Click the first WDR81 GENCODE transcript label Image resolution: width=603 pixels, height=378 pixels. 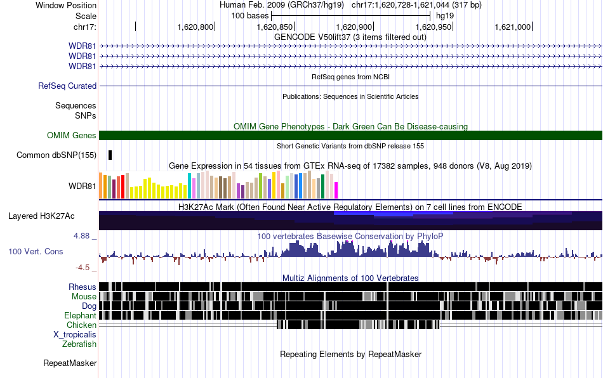pos(83,46)
